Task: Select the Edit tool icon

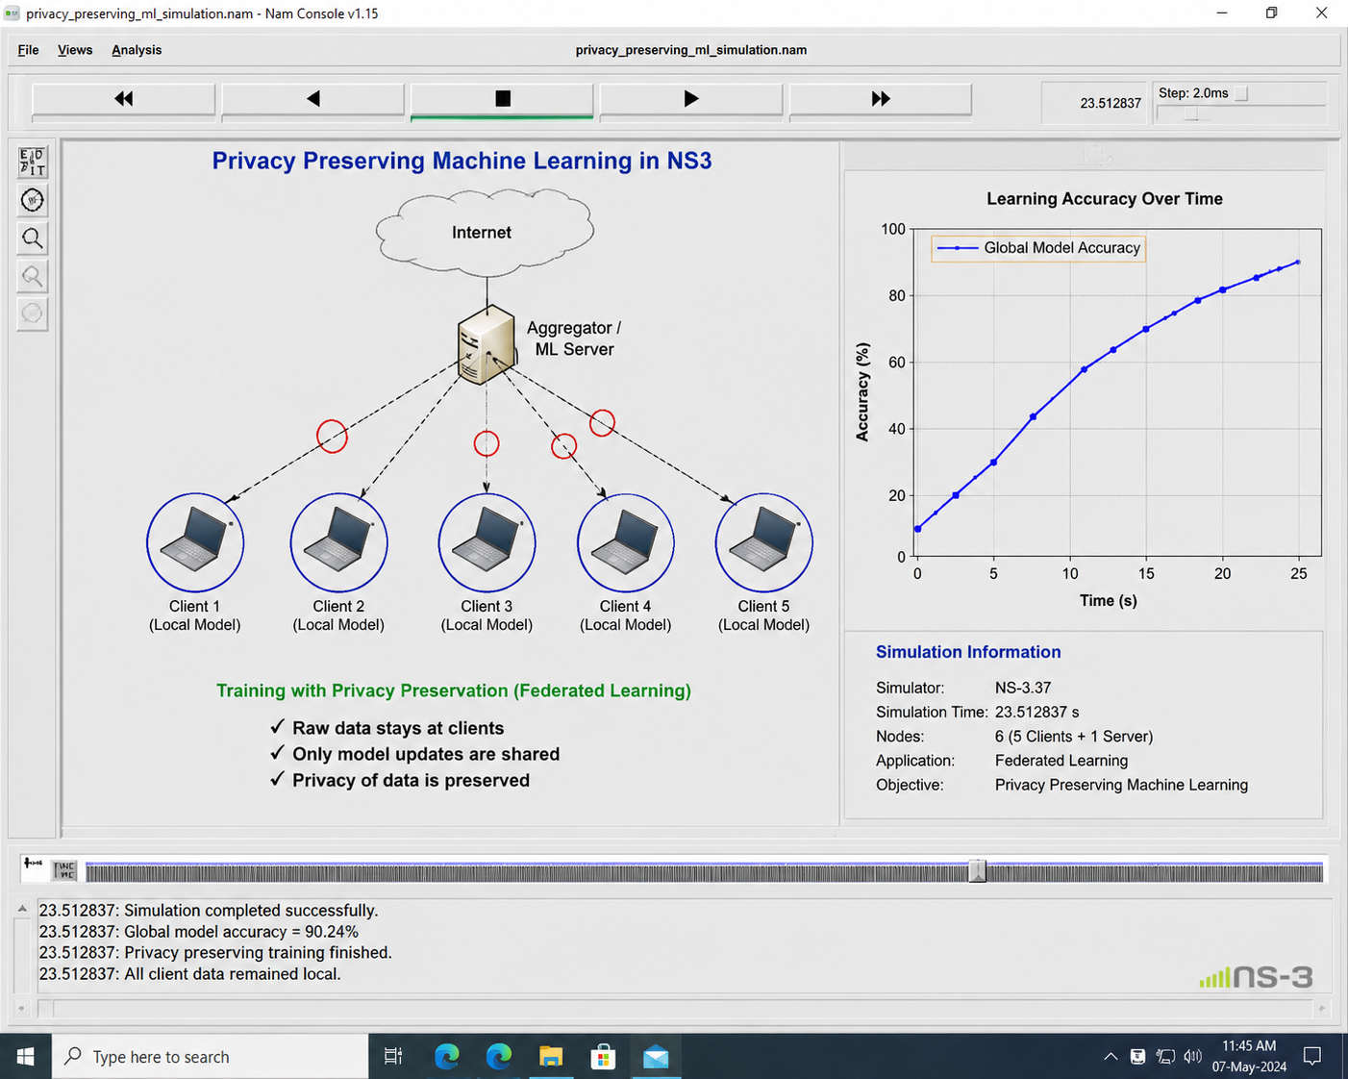Action: tap(33, 162)
